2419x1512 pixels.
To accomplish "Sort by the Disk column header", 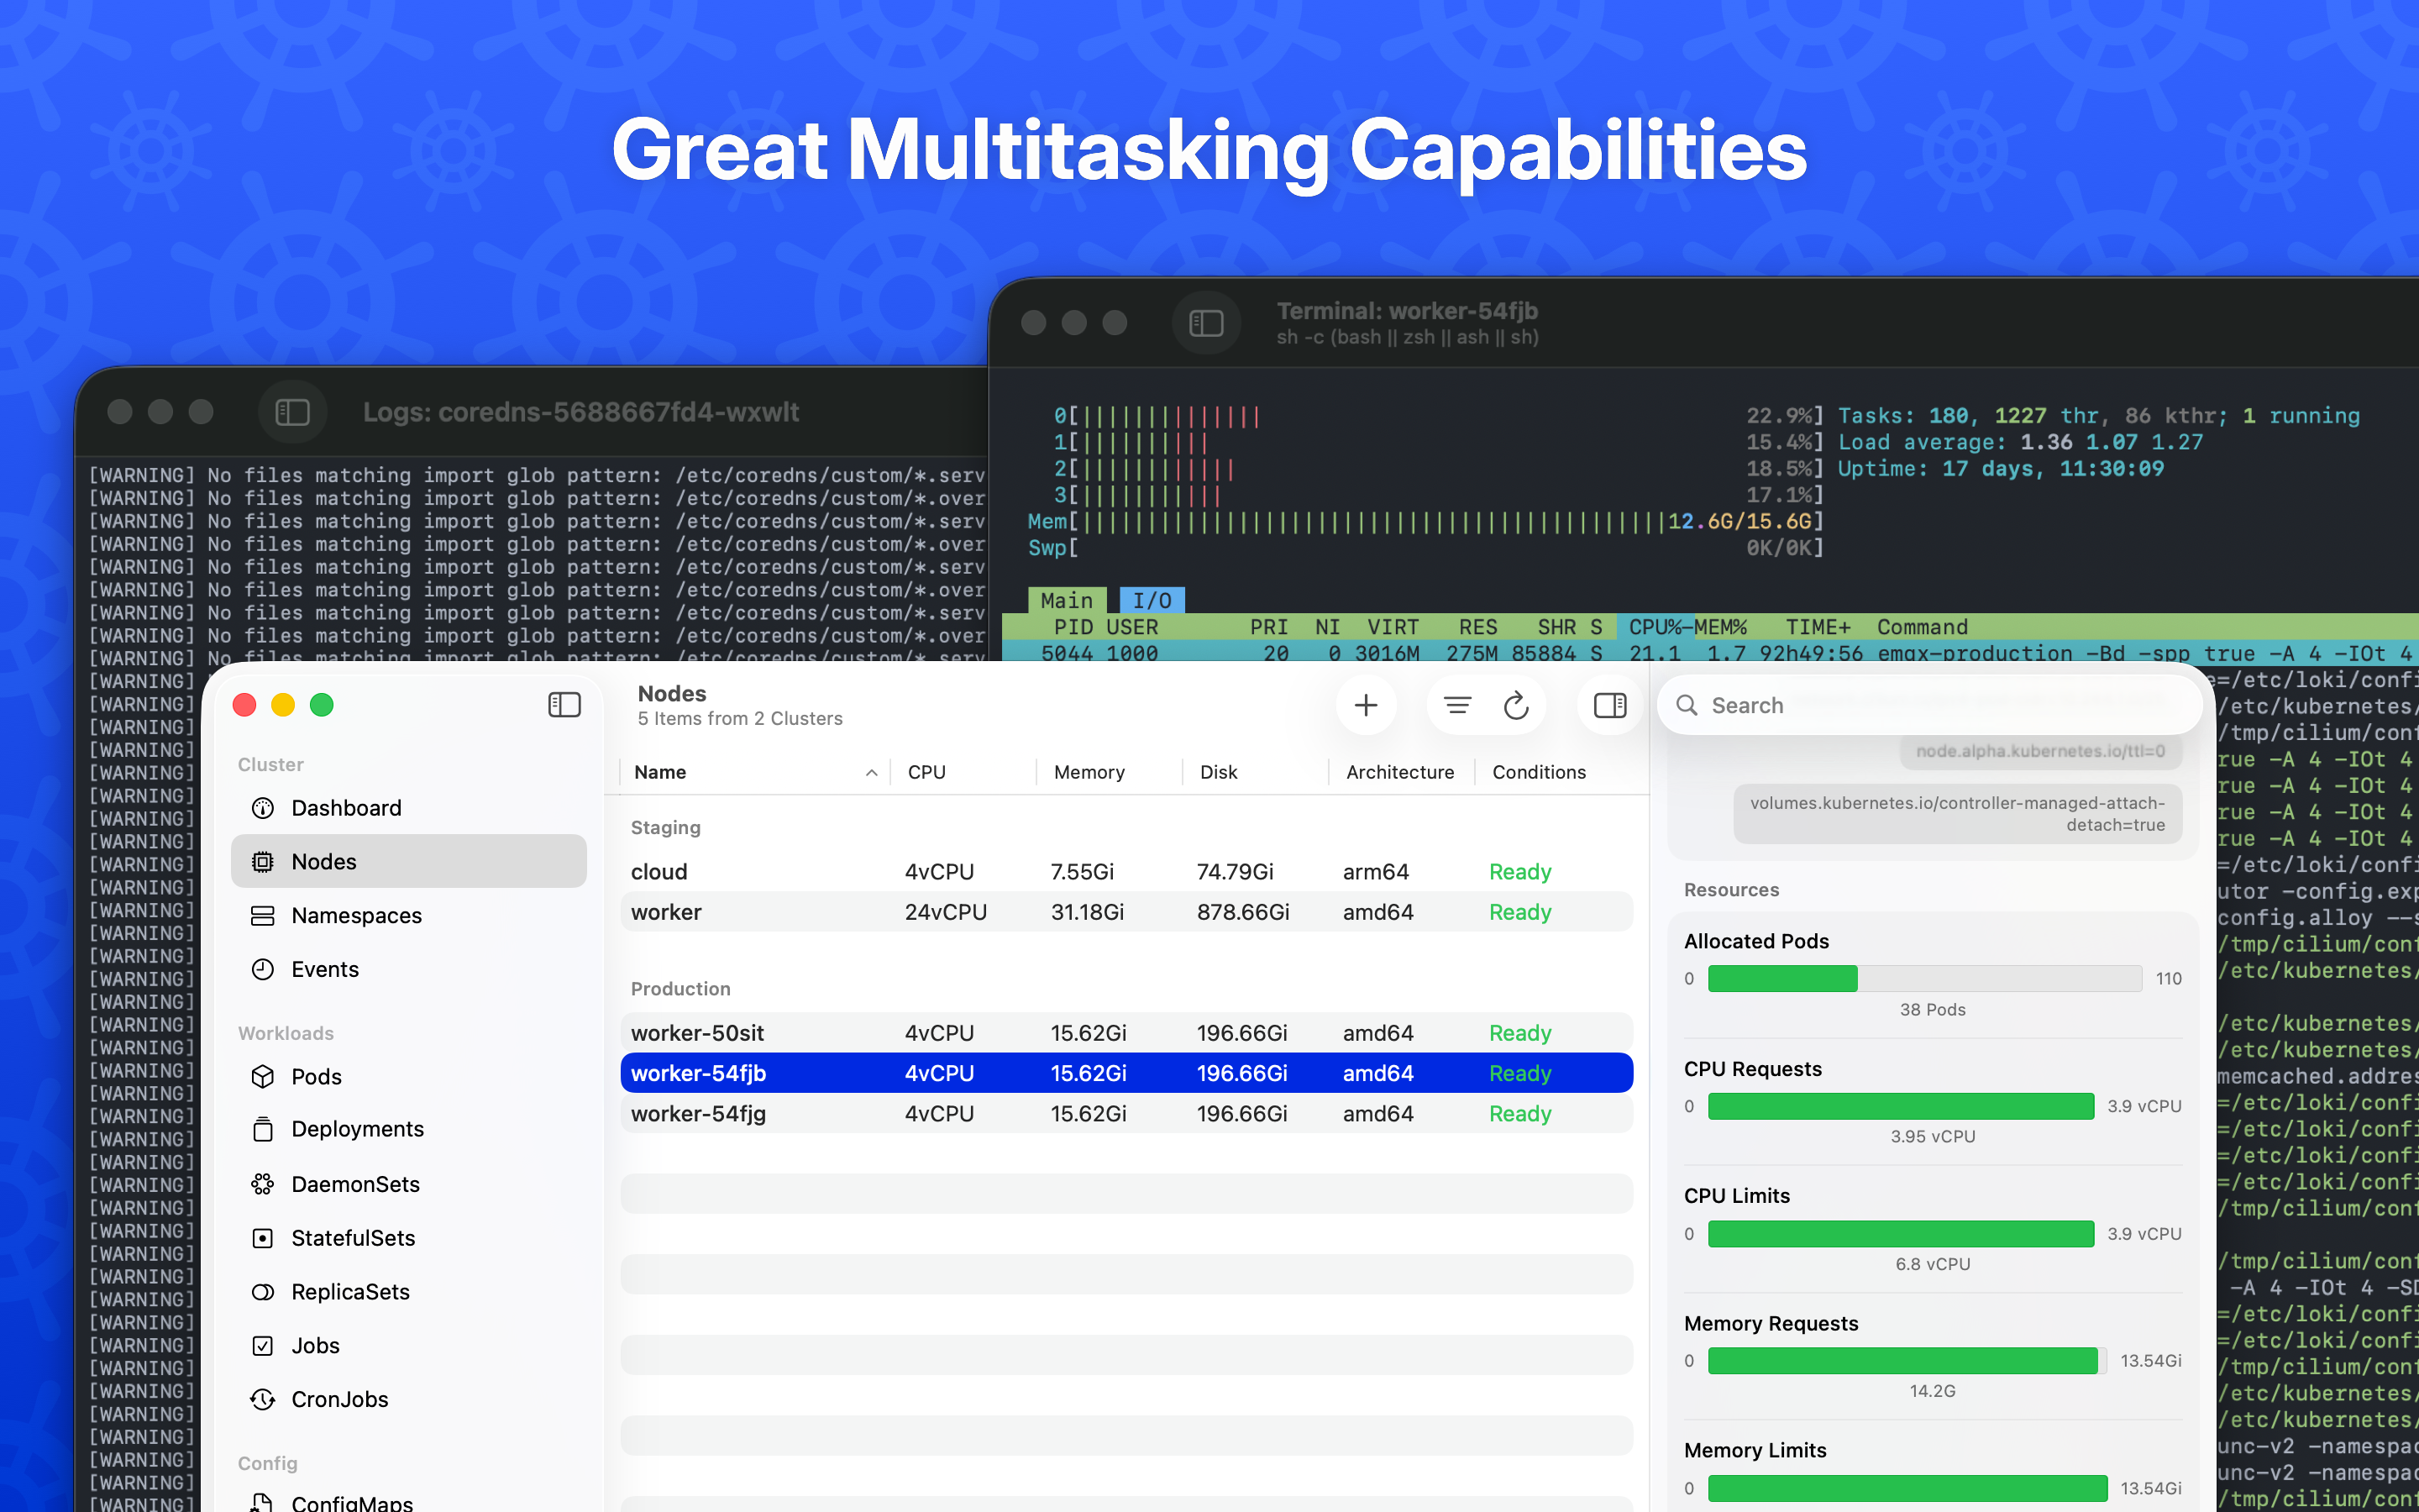I will tap(1255, 772).
